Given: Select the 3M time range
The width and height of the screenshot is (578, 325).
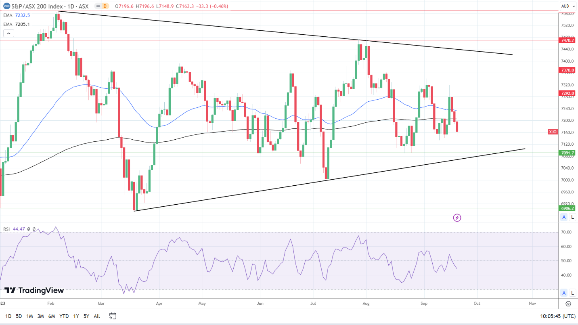Looking at the screenshot, I should (x=40, y=316).
